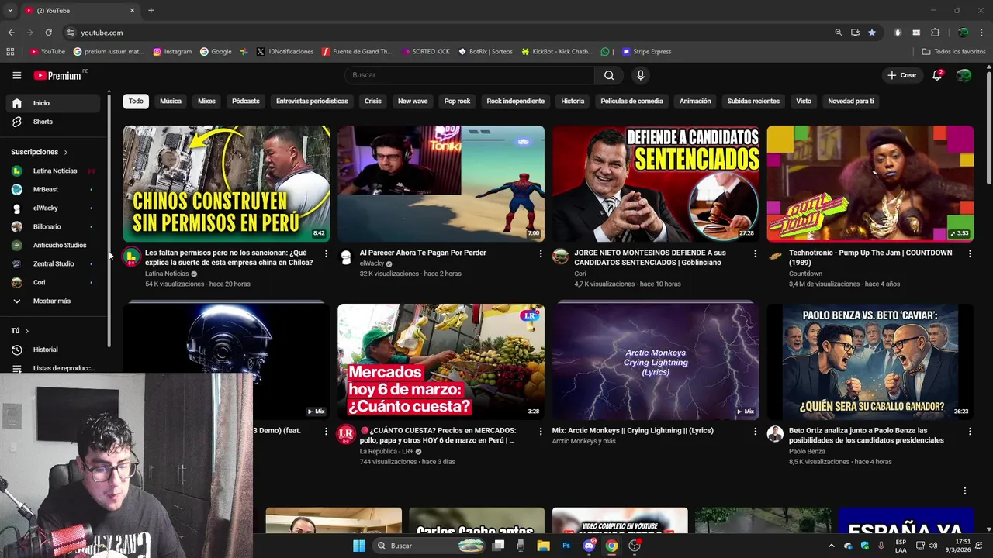Image resolution: width=993 pixels, height=558 pixels.
Task: Click the La República channel avatar
Action: point(346,434)
